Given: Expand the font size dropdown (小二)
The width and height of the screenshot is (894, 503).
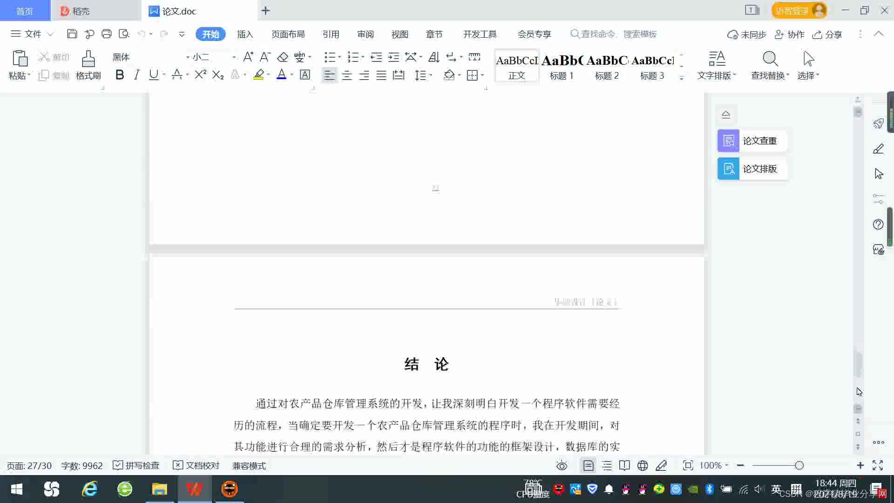Looking at the screenshot, I should tap(234, 57).
